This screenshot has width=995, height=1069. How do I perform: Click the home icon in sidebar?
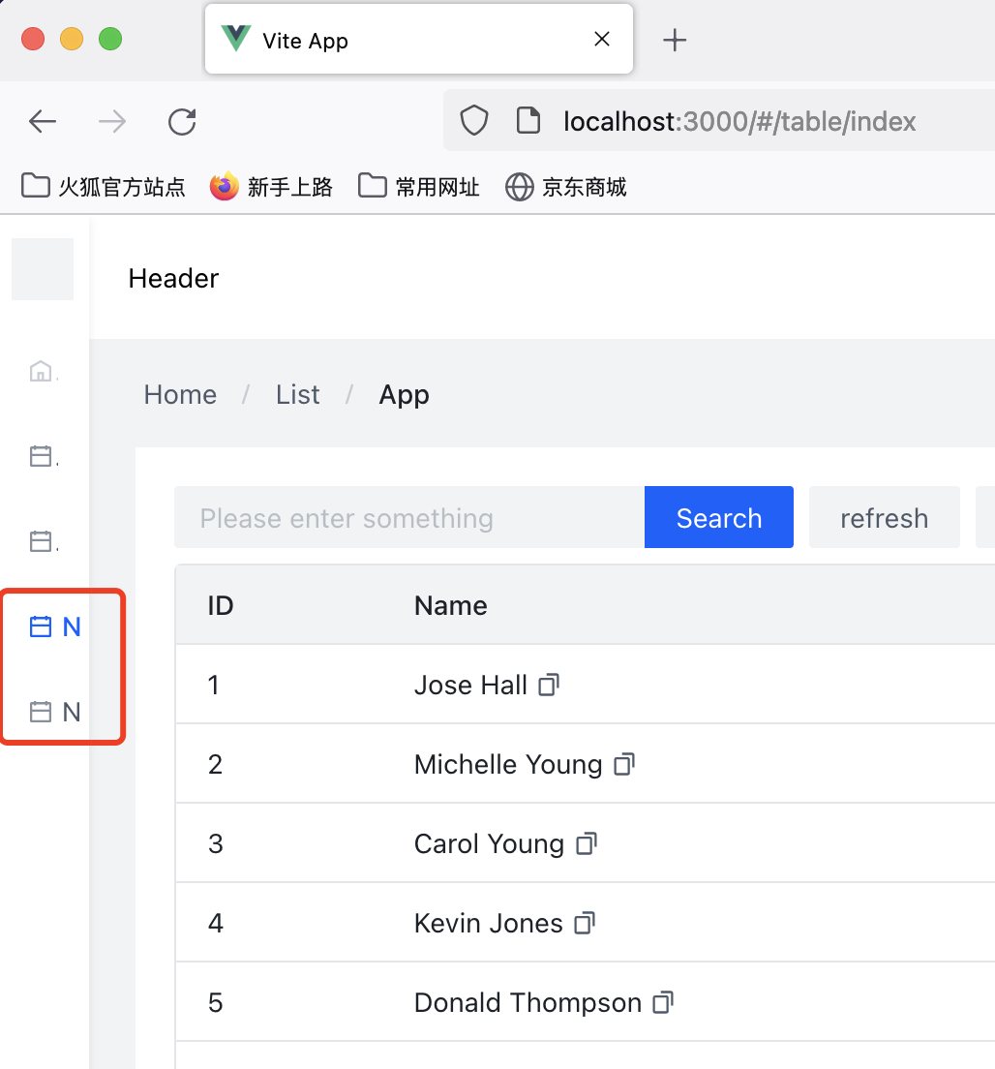[41, 372]
